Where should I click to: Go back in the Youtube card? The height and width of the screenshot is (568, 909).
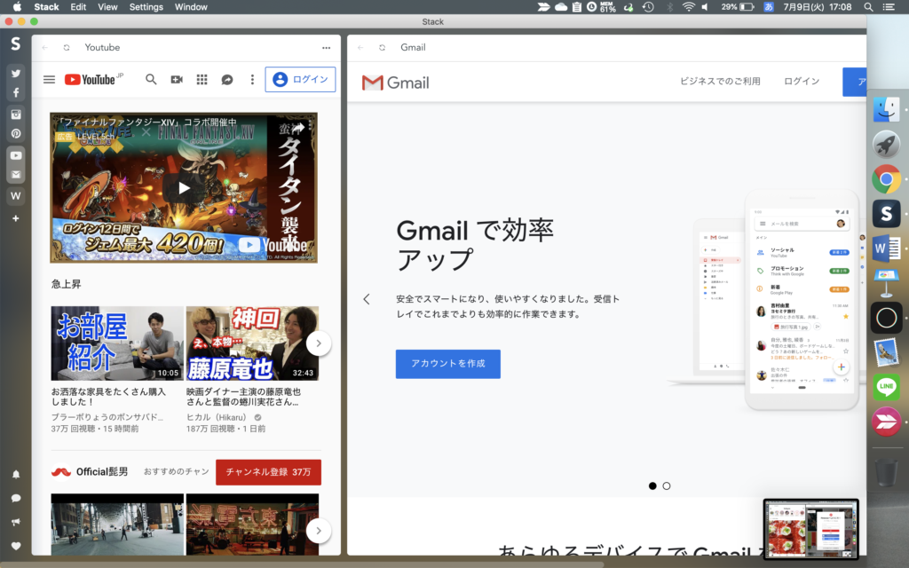45,48
